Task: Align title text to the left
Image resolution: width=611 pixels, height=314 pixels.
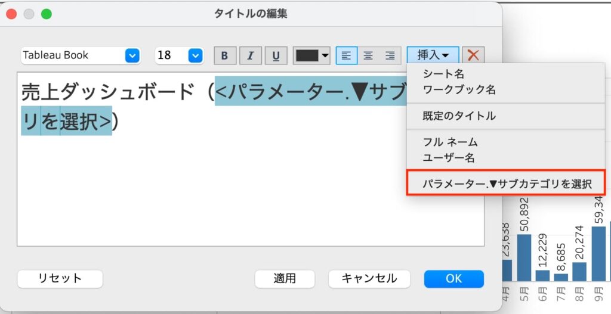Action: [x=347, y=55]
